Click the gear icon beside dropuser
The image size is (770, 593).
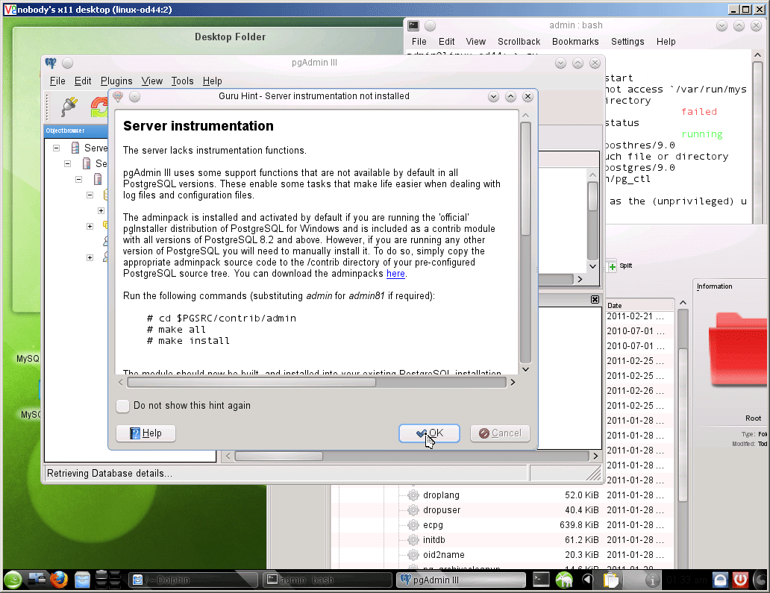(413, 509)
